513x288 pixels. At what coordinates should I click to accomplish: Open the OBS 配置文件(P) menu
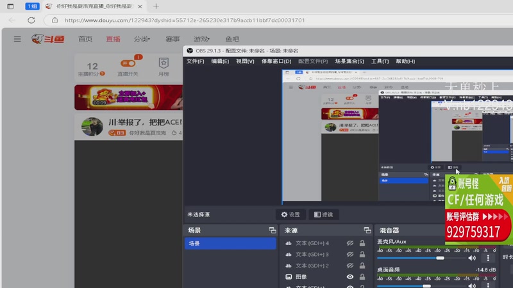pos(313,61)
